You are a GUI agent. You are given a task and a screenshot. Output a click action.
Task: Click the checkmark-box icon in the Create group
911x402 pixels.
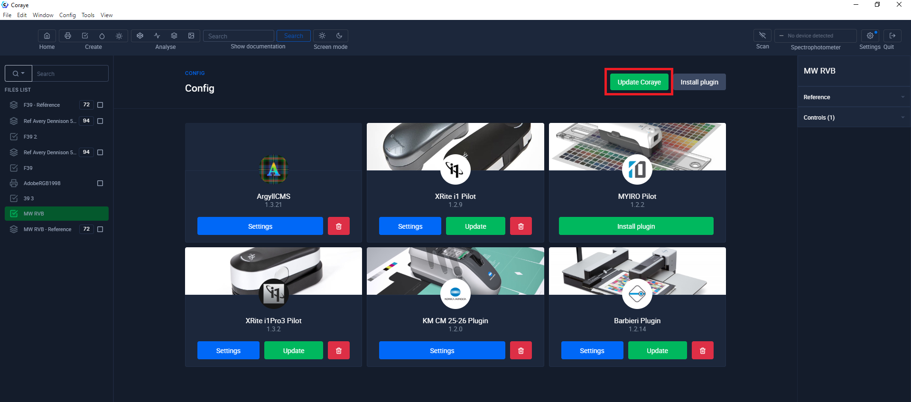point(85,36)
